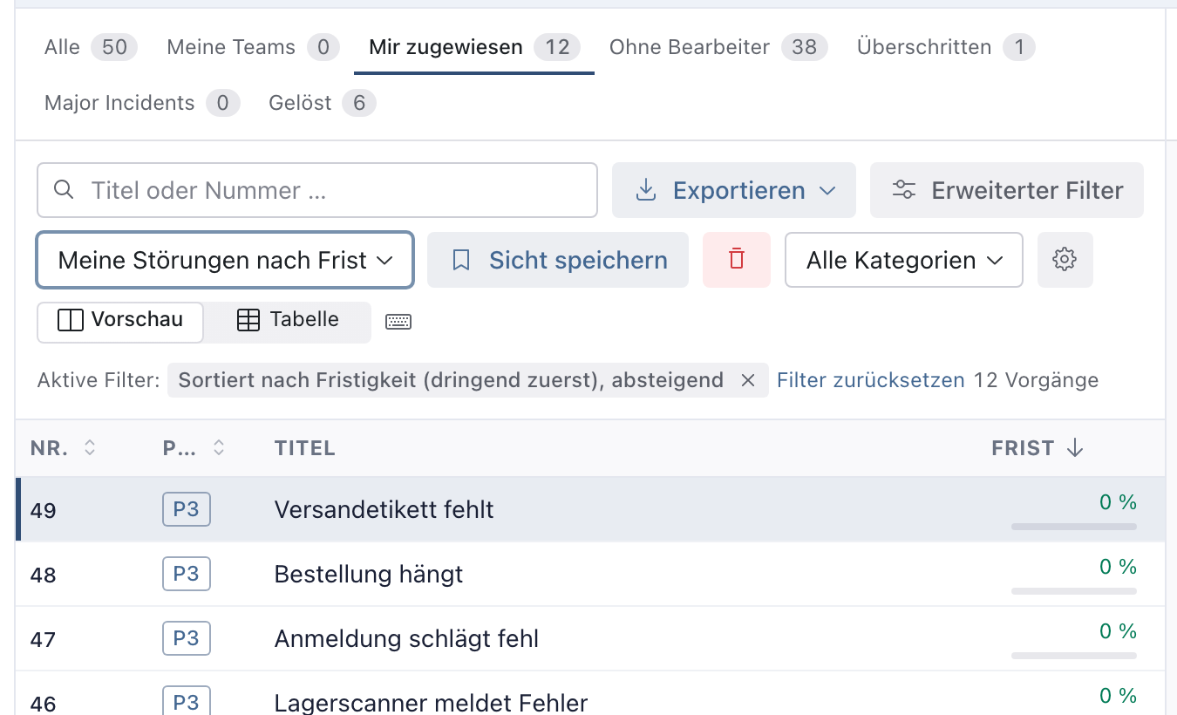Click incident number 49
The image size is (1177, 715).
pyautogui.click(x=43, y=510)
